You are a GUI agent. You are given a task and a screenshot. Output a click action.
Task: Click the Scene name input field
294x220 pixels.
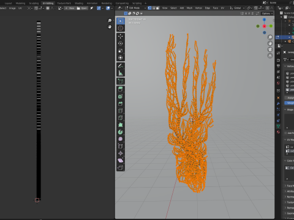(x=279, y=2)
